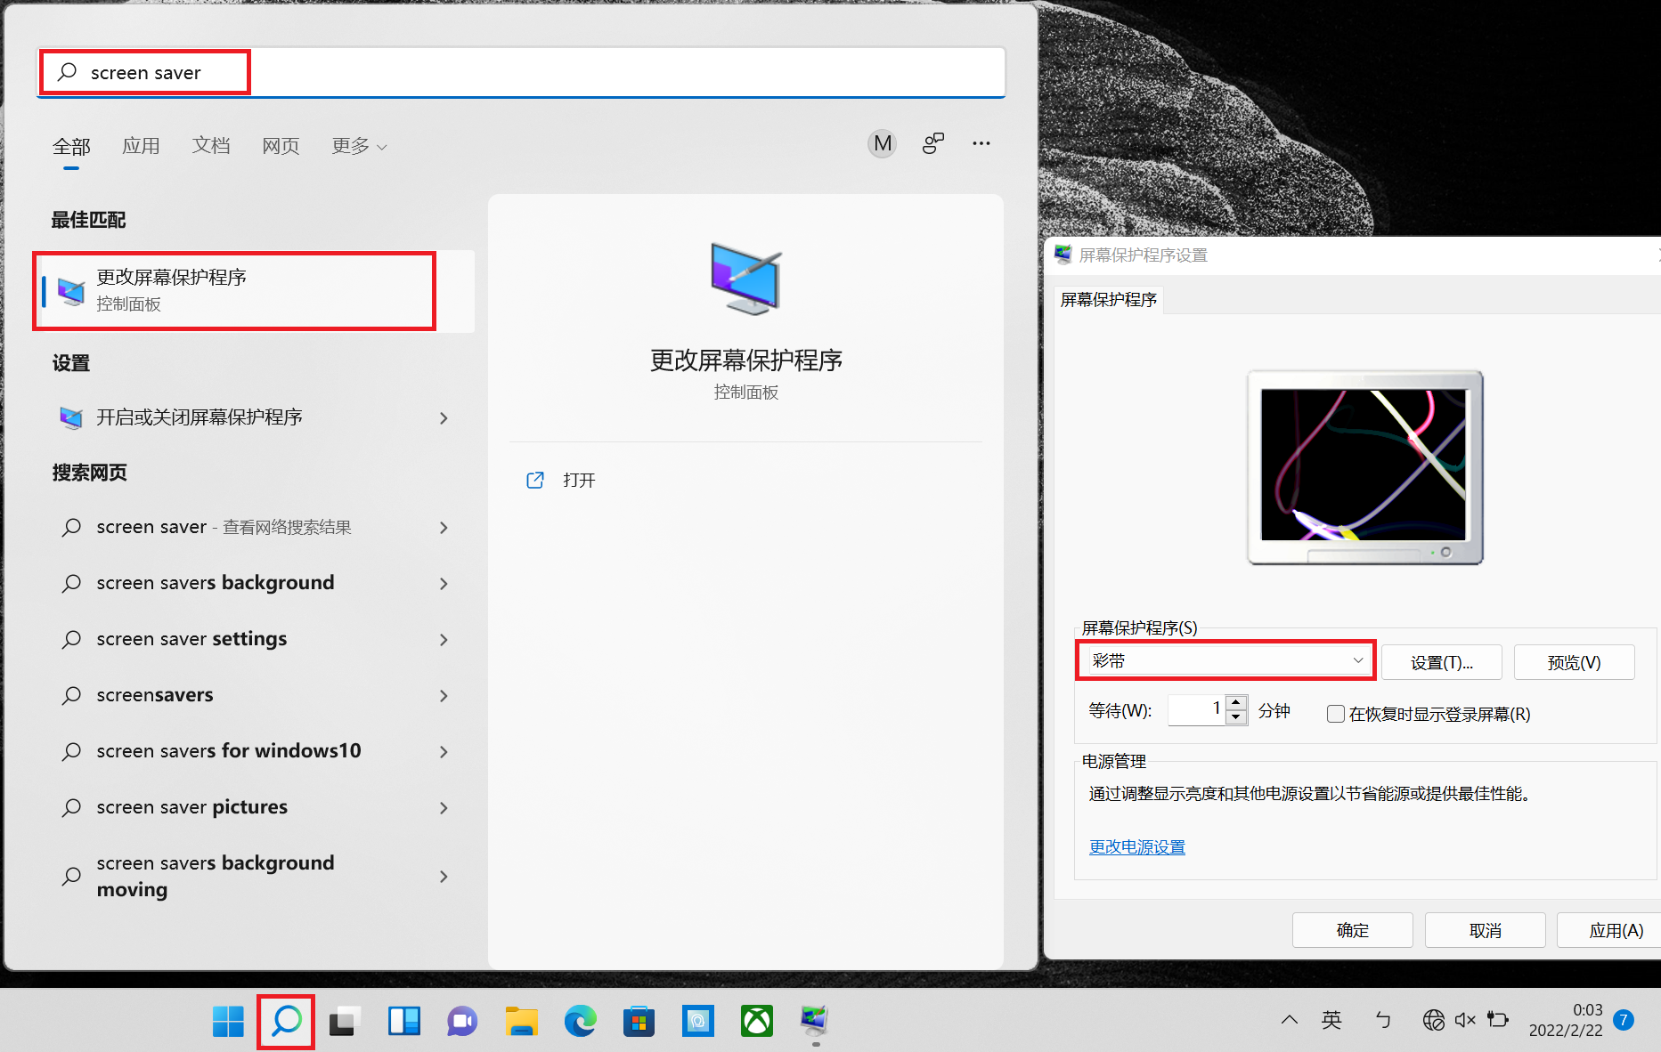Expand the 'screen saver settings' suggestion arrow
The height and width of the screenshot is (1052, 1661).
[x=444, y=640]
